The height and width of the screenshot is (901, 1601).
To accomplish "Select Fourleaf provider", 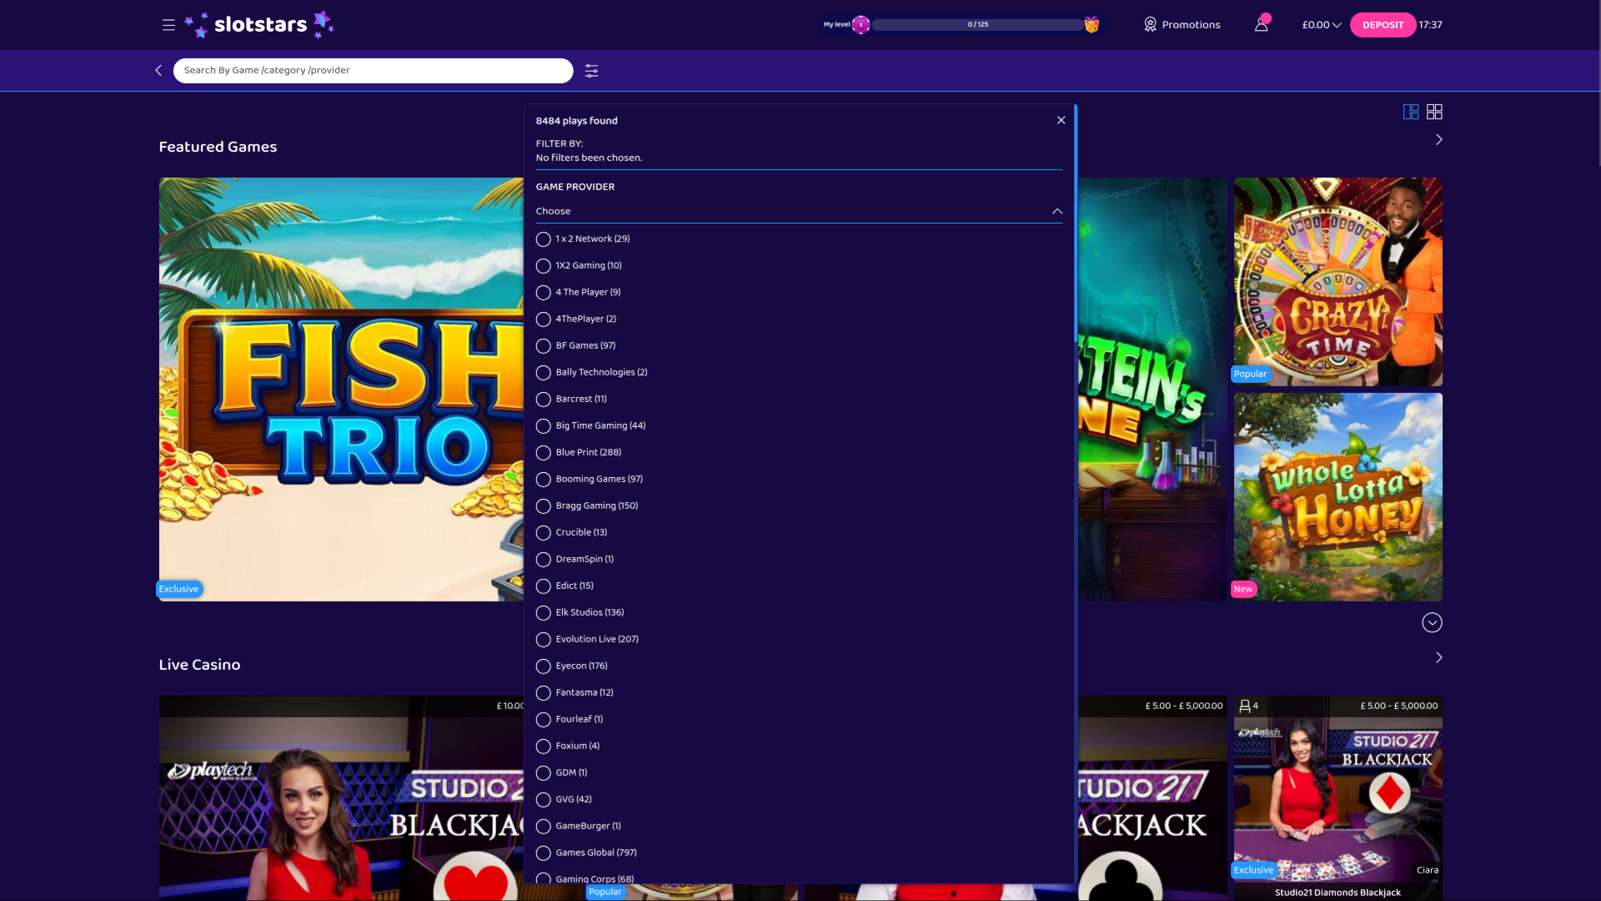I will point(570,720).
